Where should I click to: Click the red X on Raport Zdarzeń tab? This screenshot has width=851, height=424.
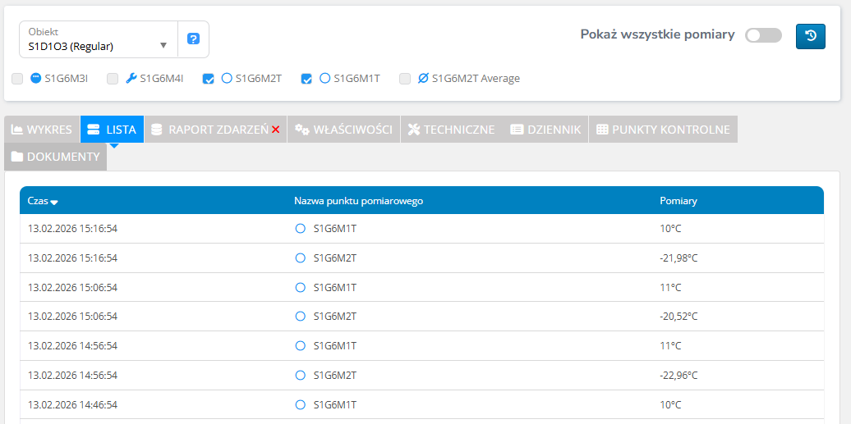click(276, 130)
